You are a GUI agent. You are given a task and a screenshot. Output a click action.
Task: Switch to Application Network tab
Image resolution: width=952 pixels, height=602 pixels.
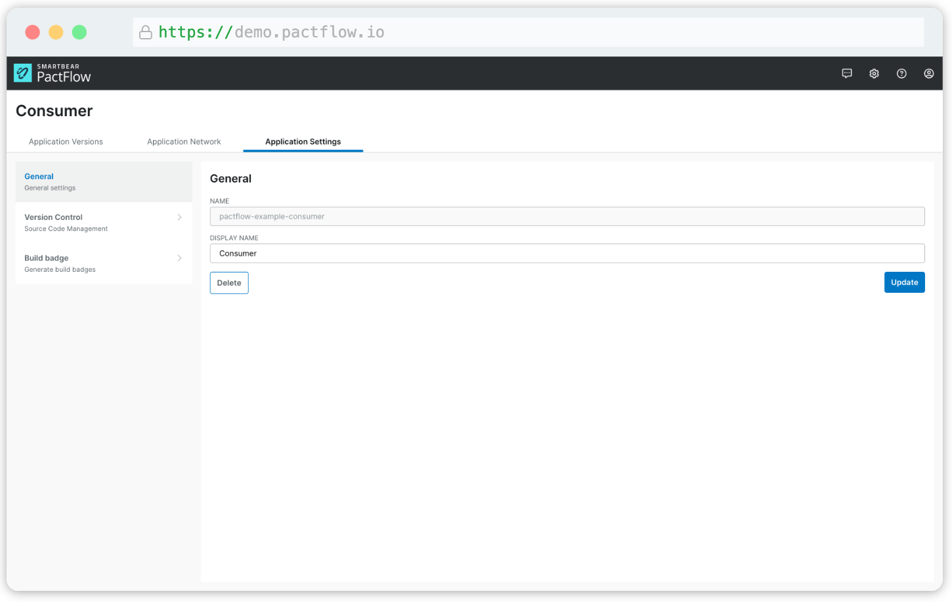(x=184, y=142)
